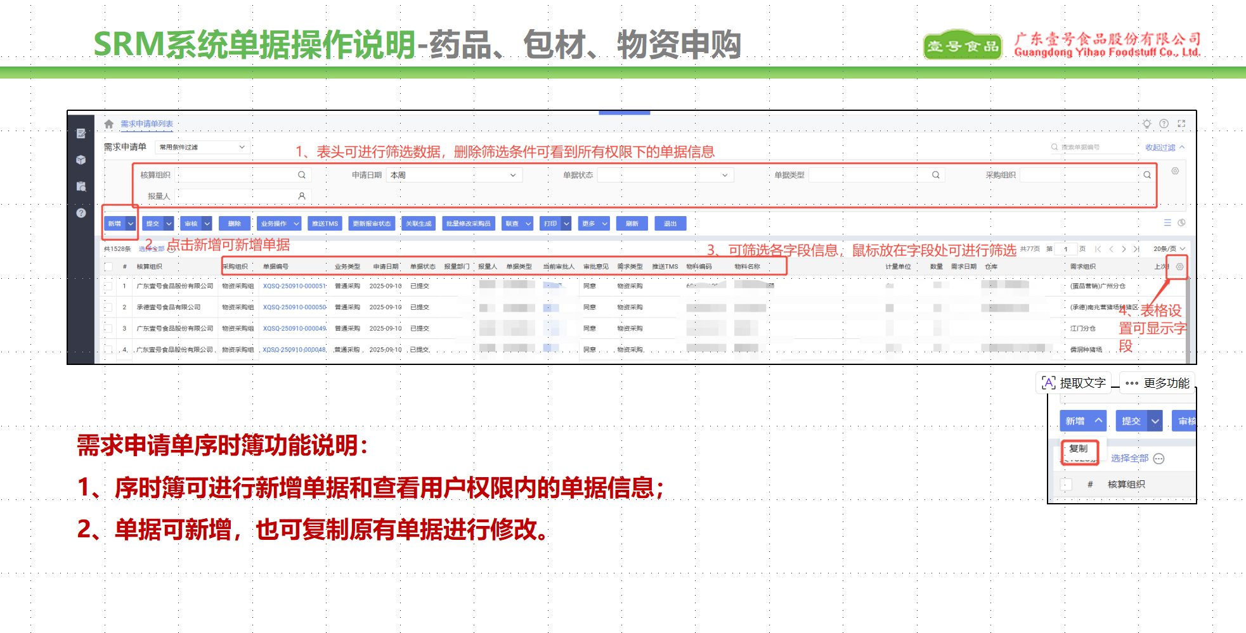Check the select-all checkbox in table header
1246x633 pixels.
(x=108, y=267)
